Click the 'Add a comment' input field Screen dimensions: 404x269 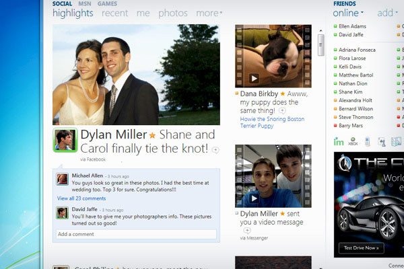point(136,234)
